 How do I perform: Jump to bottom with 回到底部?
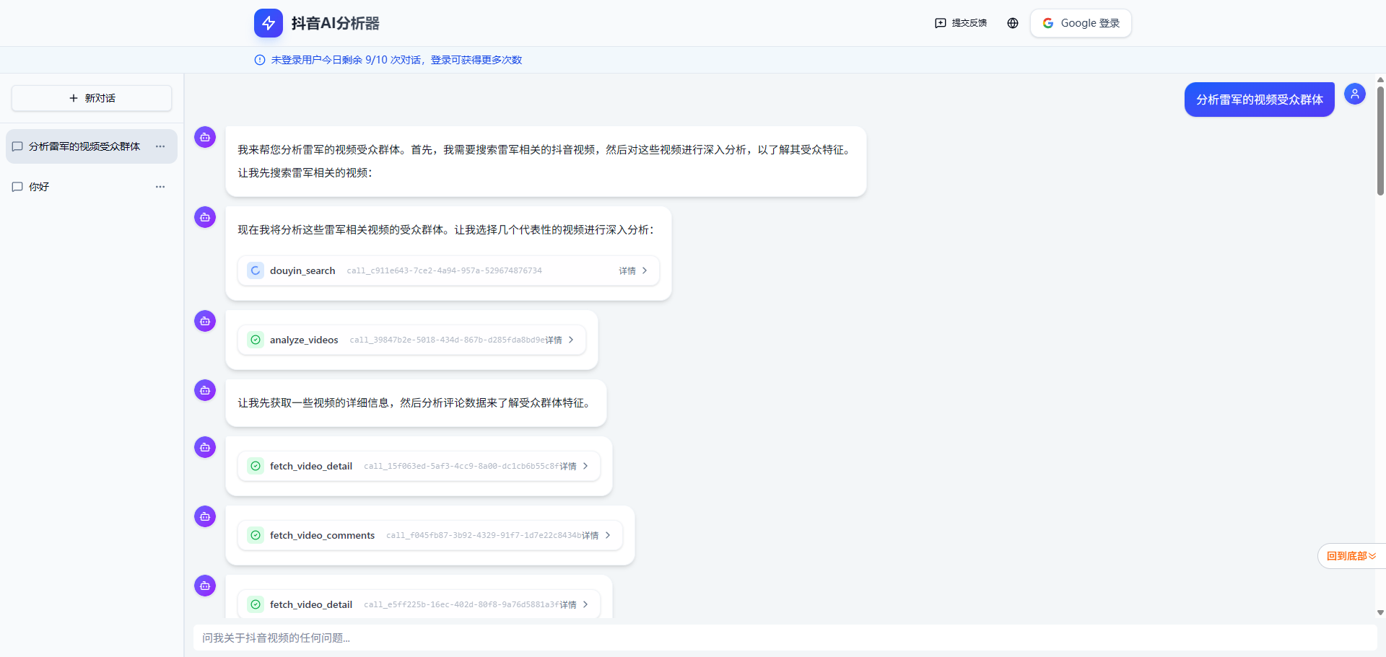tap(1351, 556)
